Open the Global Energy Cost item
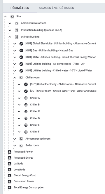105x194 pixels. click(x=25, y=175)
